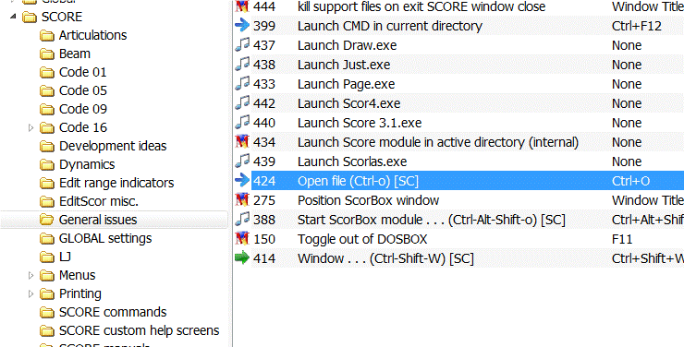Click the music note icon for Launch Scorlas.exe
Image resolution: width=684 pixels, height=347 pixels.
(242, 161)
